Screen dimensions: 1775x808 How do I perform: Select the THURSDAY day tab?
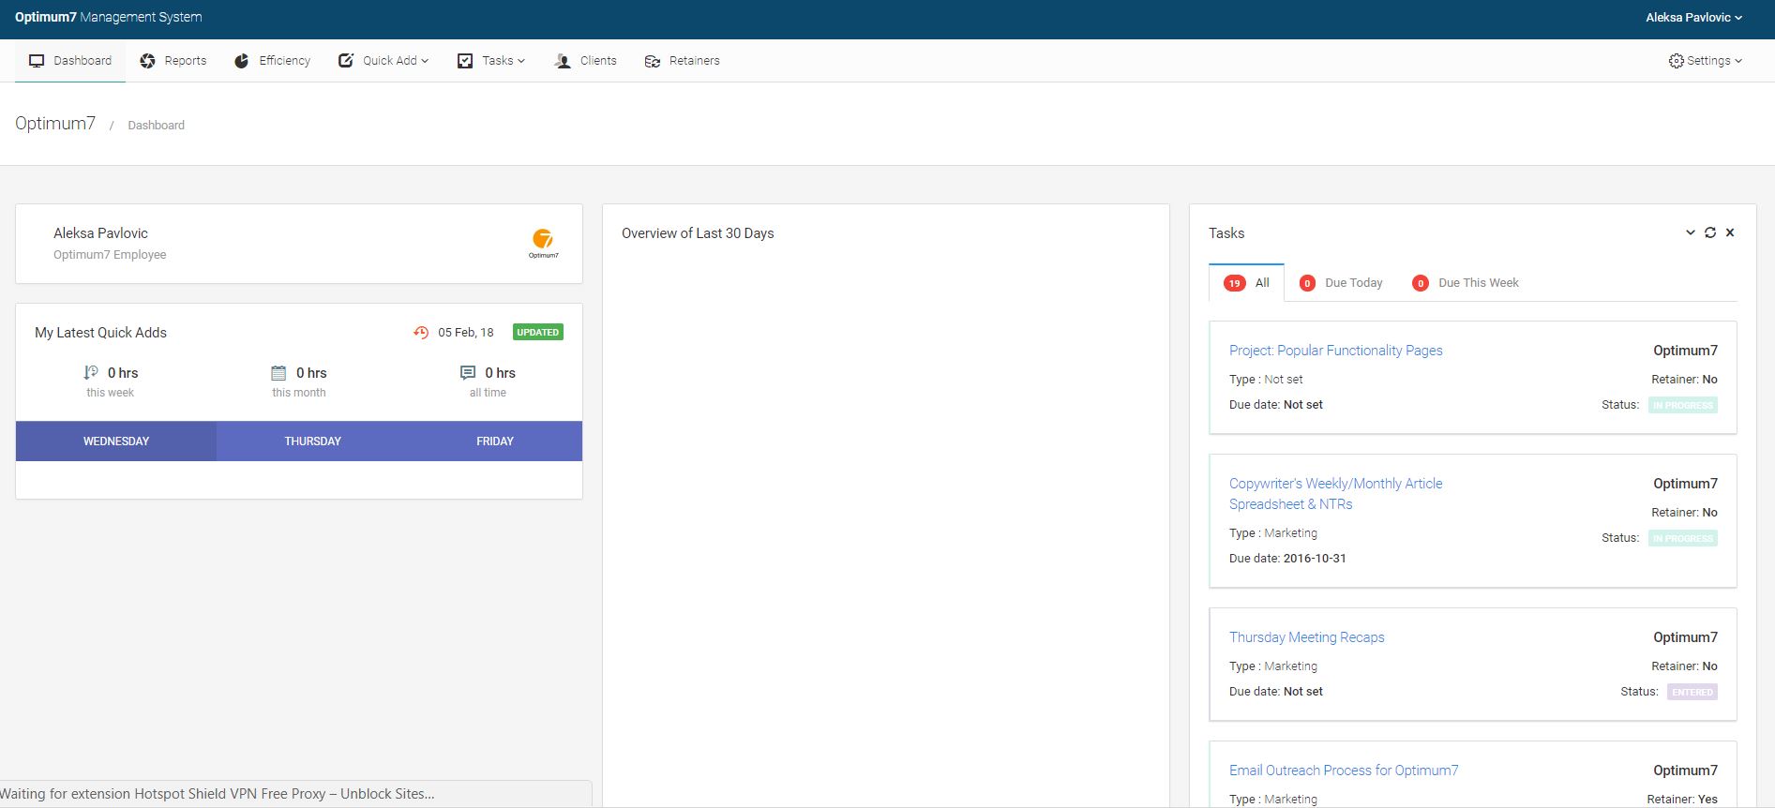coord(312,441)
